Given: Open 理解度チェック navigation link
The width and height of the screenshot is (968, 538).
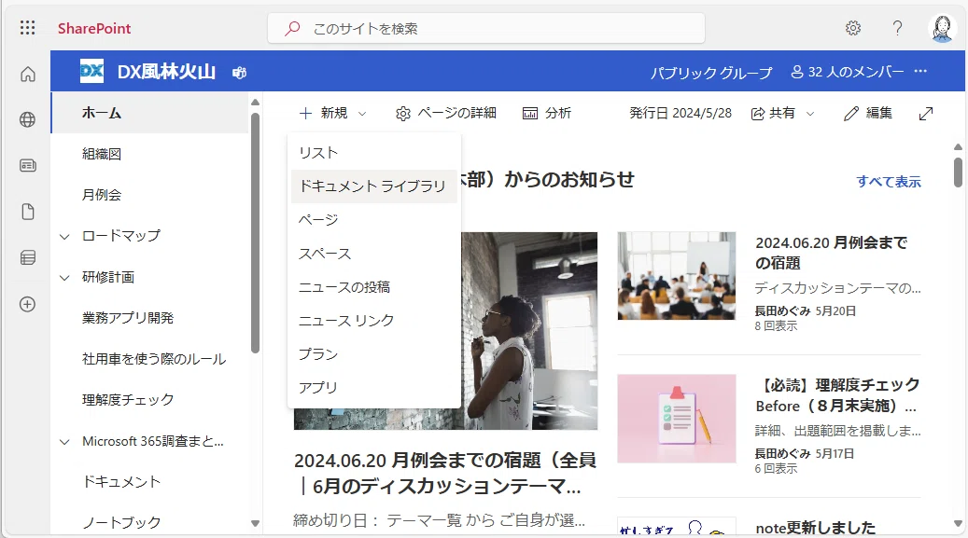Looking at the screenshot, I should 128,400.
